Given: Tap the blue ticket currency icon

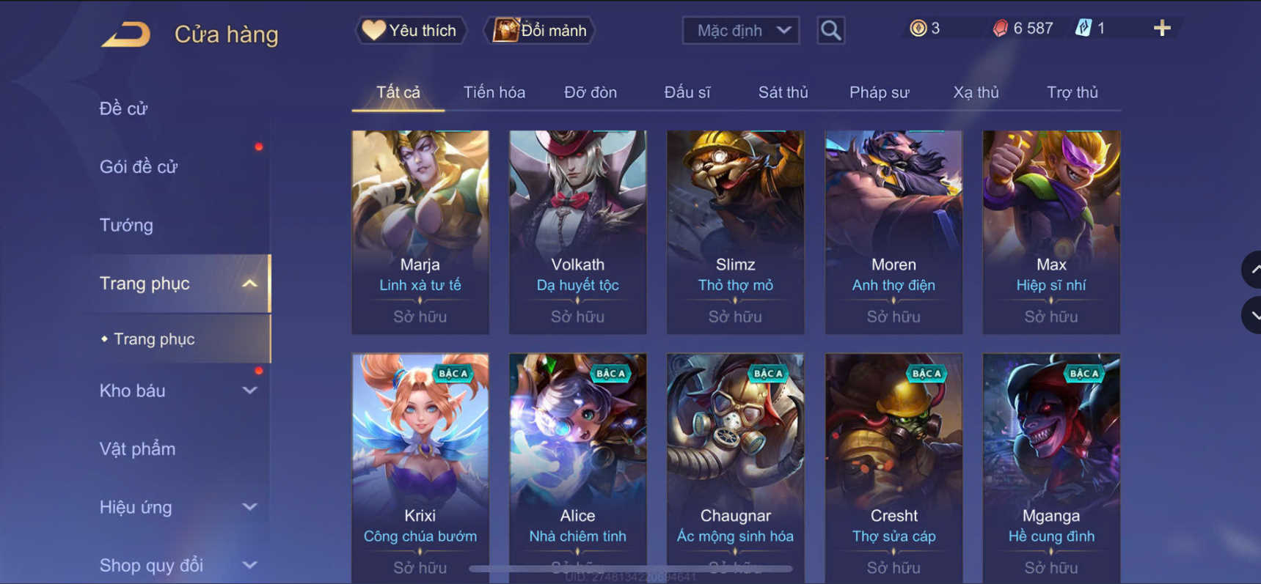Looking at the screenshot, I should coord(1083,29).
